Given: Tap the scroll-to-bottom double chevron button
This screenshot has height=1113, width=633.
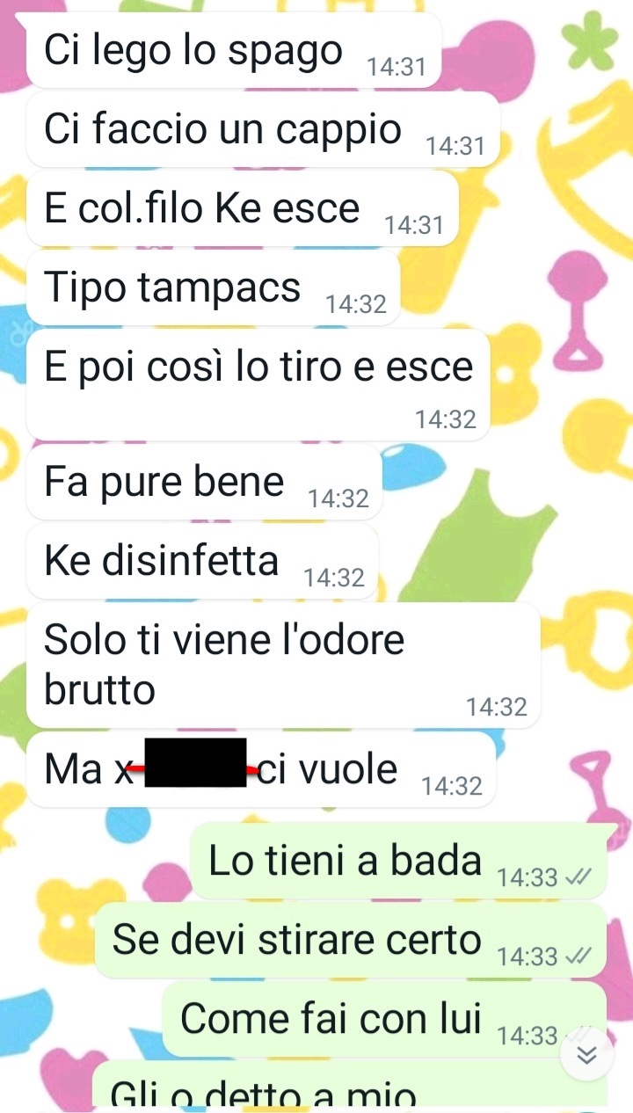Looking at the screenshot, I should [x=586, y=1056].
